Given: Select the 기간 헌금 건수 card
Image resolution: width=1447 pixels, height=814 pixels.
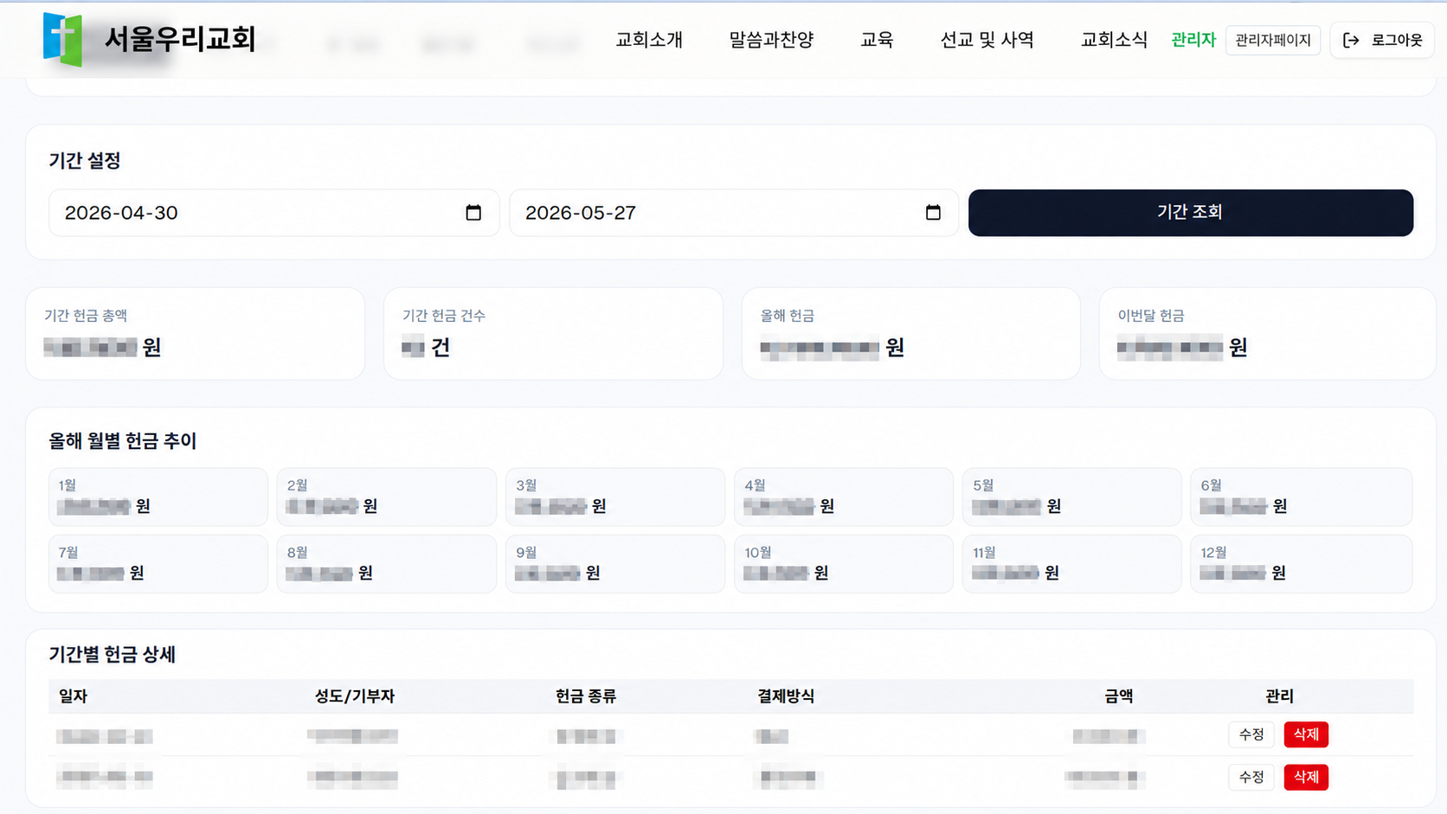Looking at the screenshot, I should [x=553, y=334].
